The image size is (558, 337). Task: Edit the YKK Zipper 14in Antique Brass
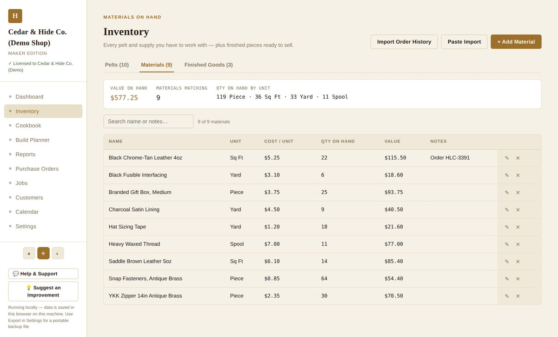pos(507,296)
